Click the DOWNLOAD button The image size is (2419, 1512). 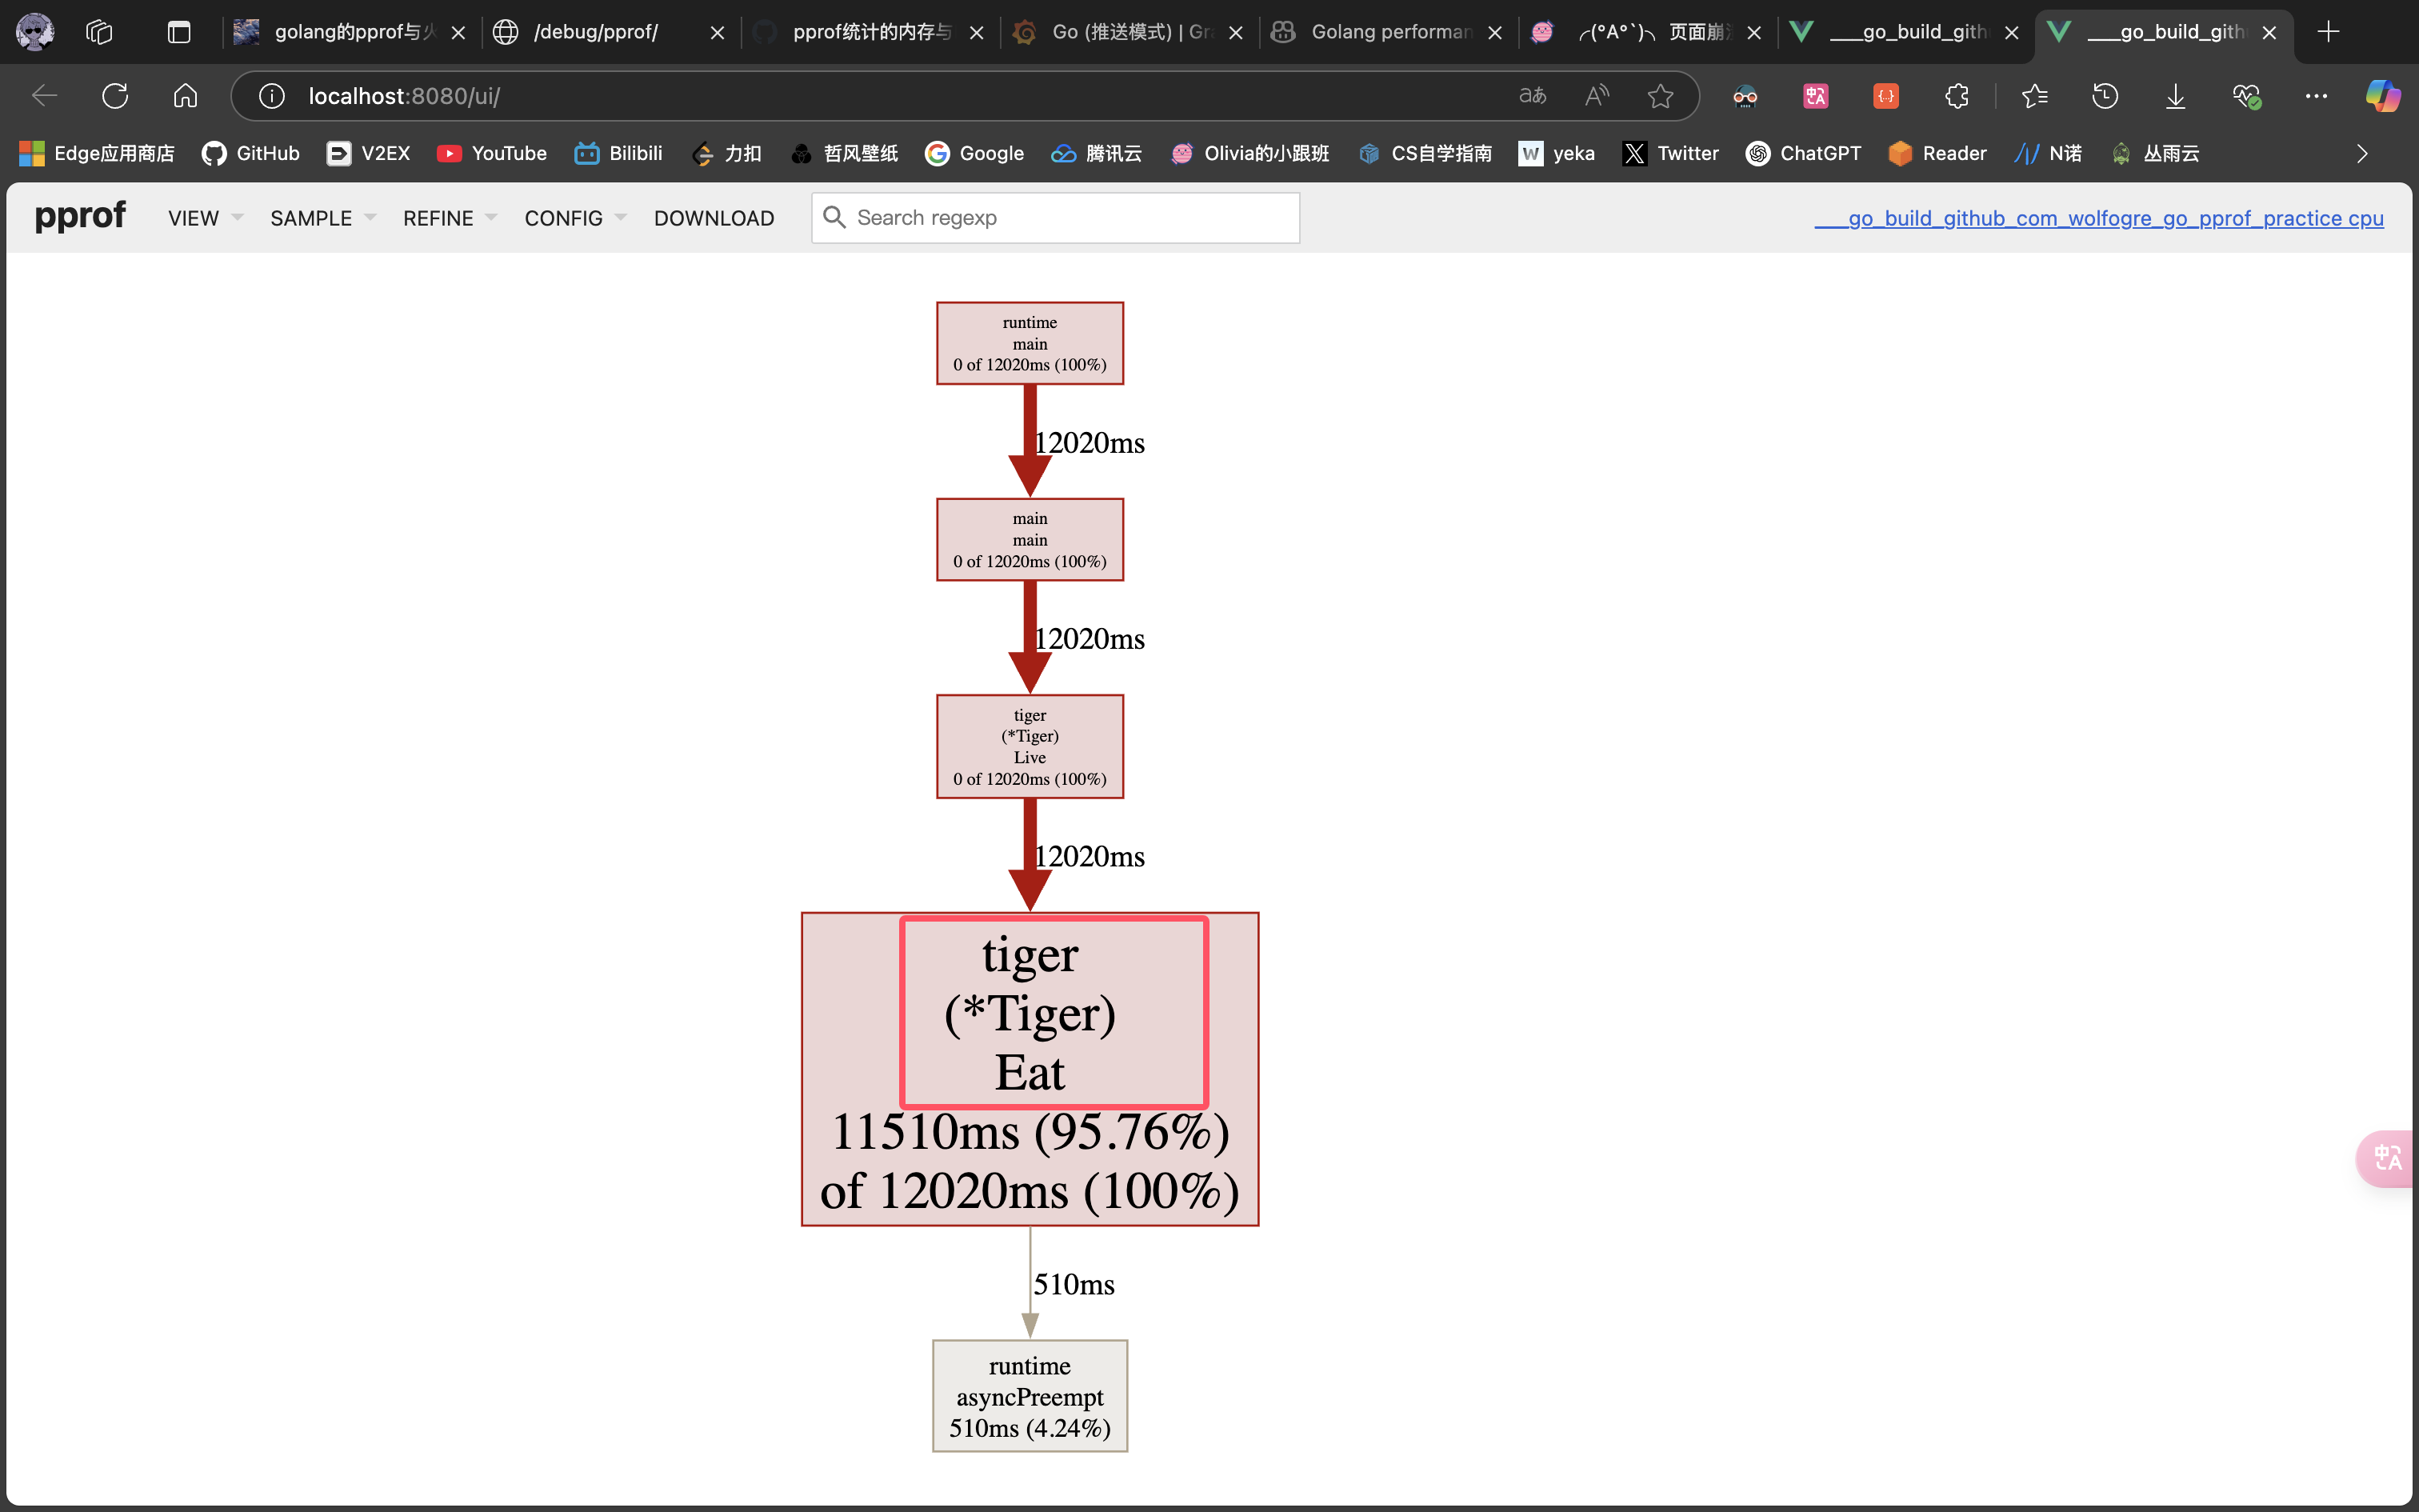click(x=714, y=218)
